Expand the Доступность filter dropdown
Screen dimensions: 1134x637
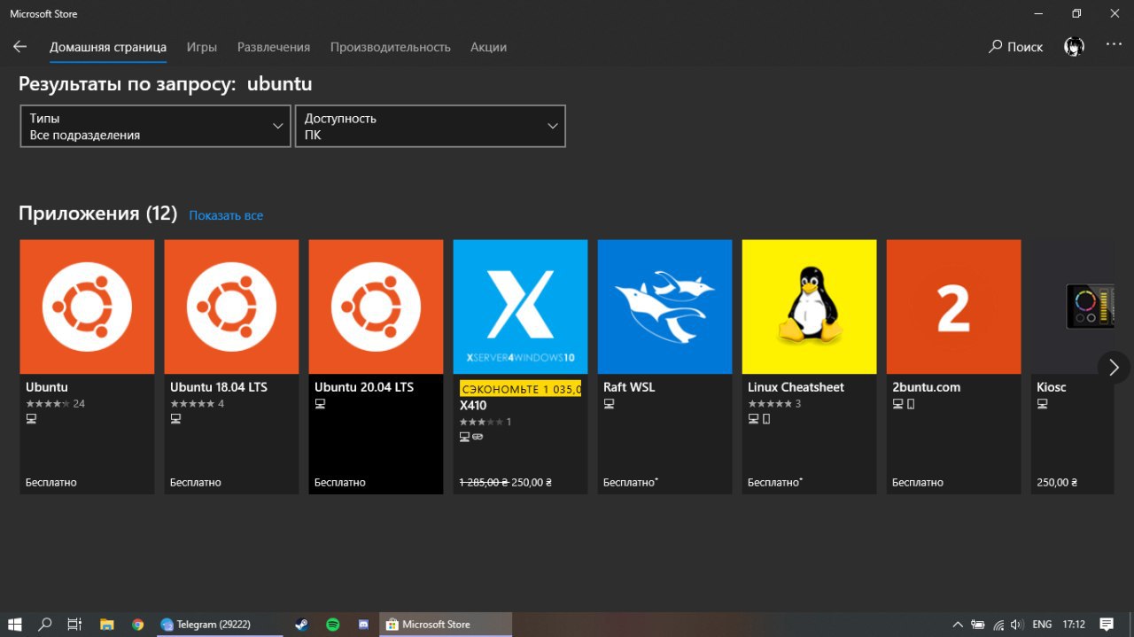pyautogui.click(x=430, y=126)
